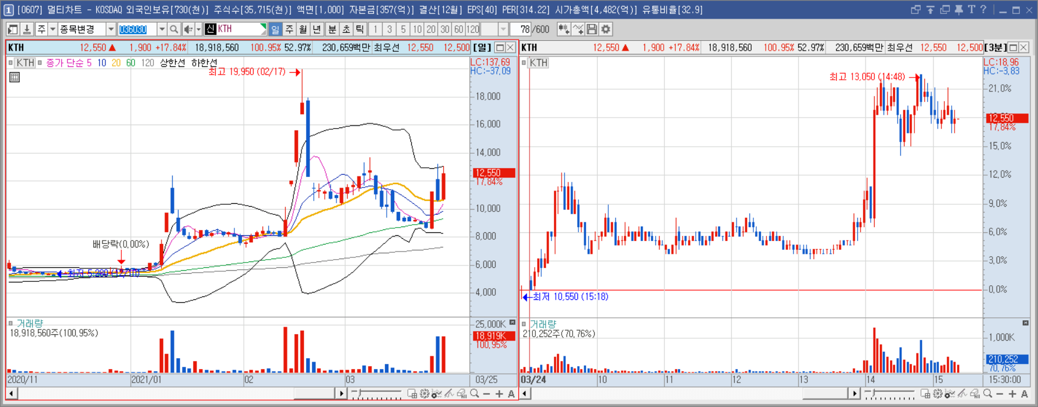The height and width of the screenshot is (407, 1038).
Task: Maximize the 3-minute chart pane
Action: pyautogui.click(x=1013, y=48)
